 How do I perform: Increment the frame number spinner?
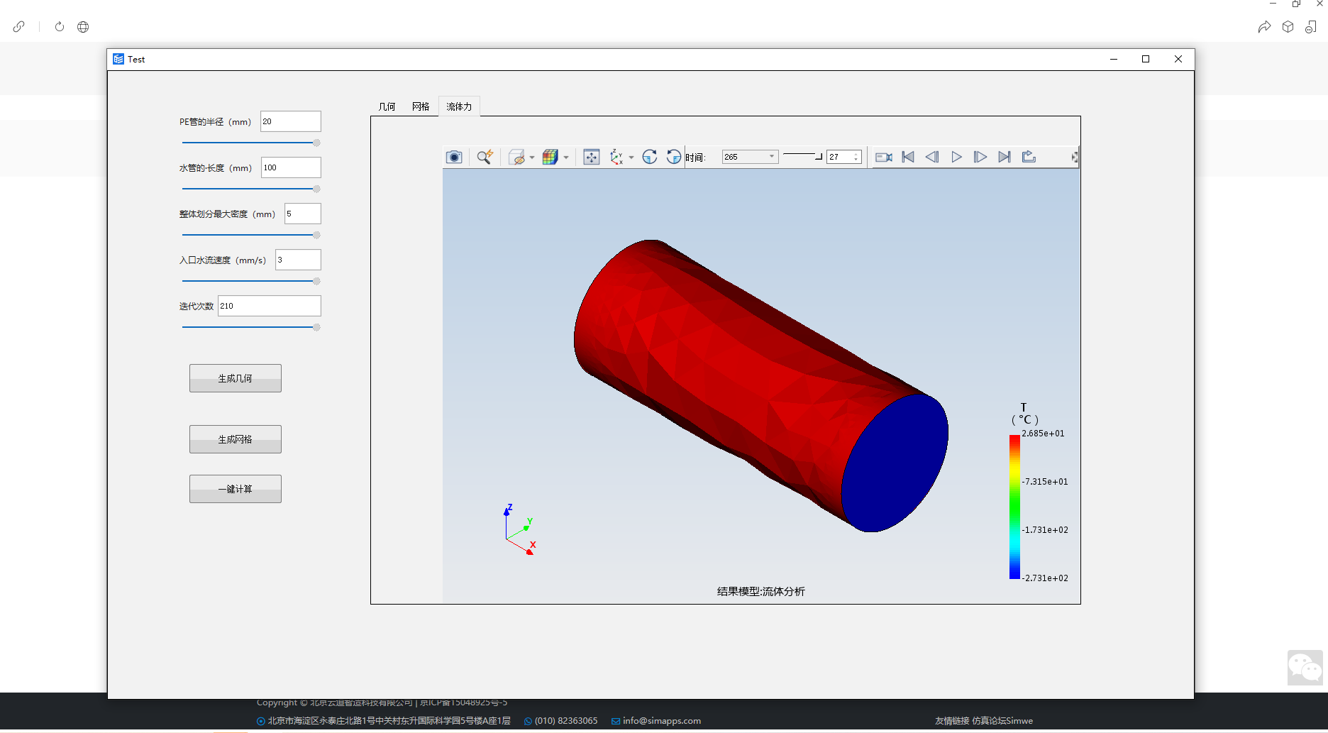[856, 154]
